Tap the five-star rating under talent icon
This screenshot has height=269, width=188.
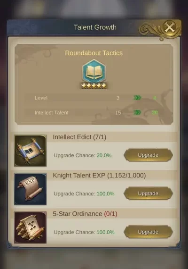[94, 85]
